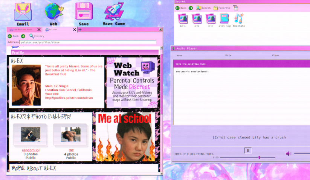Adjust the audio progress slider handle
Image resolution: width=310 pixels, height=180 pixels.
259,157
